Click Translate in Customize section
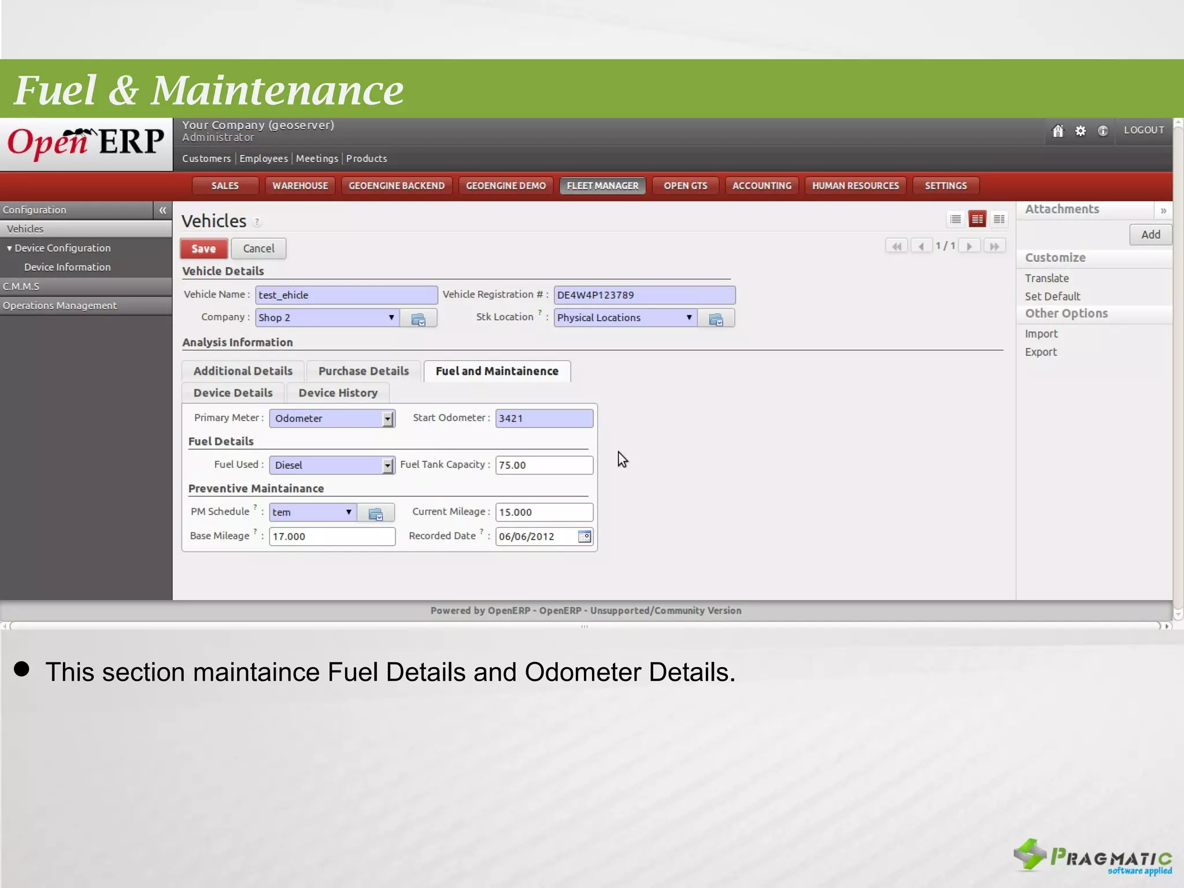The image size is (1184, 888). pos(1046,279)
